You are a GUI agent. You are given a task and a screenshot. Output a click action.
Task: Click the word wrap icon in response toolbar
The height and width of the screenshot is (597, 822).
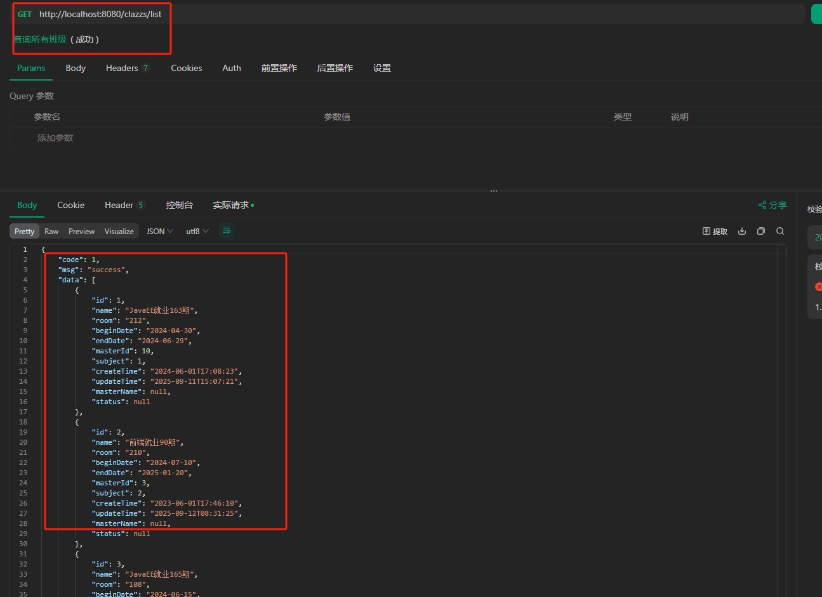click(226, 231)
